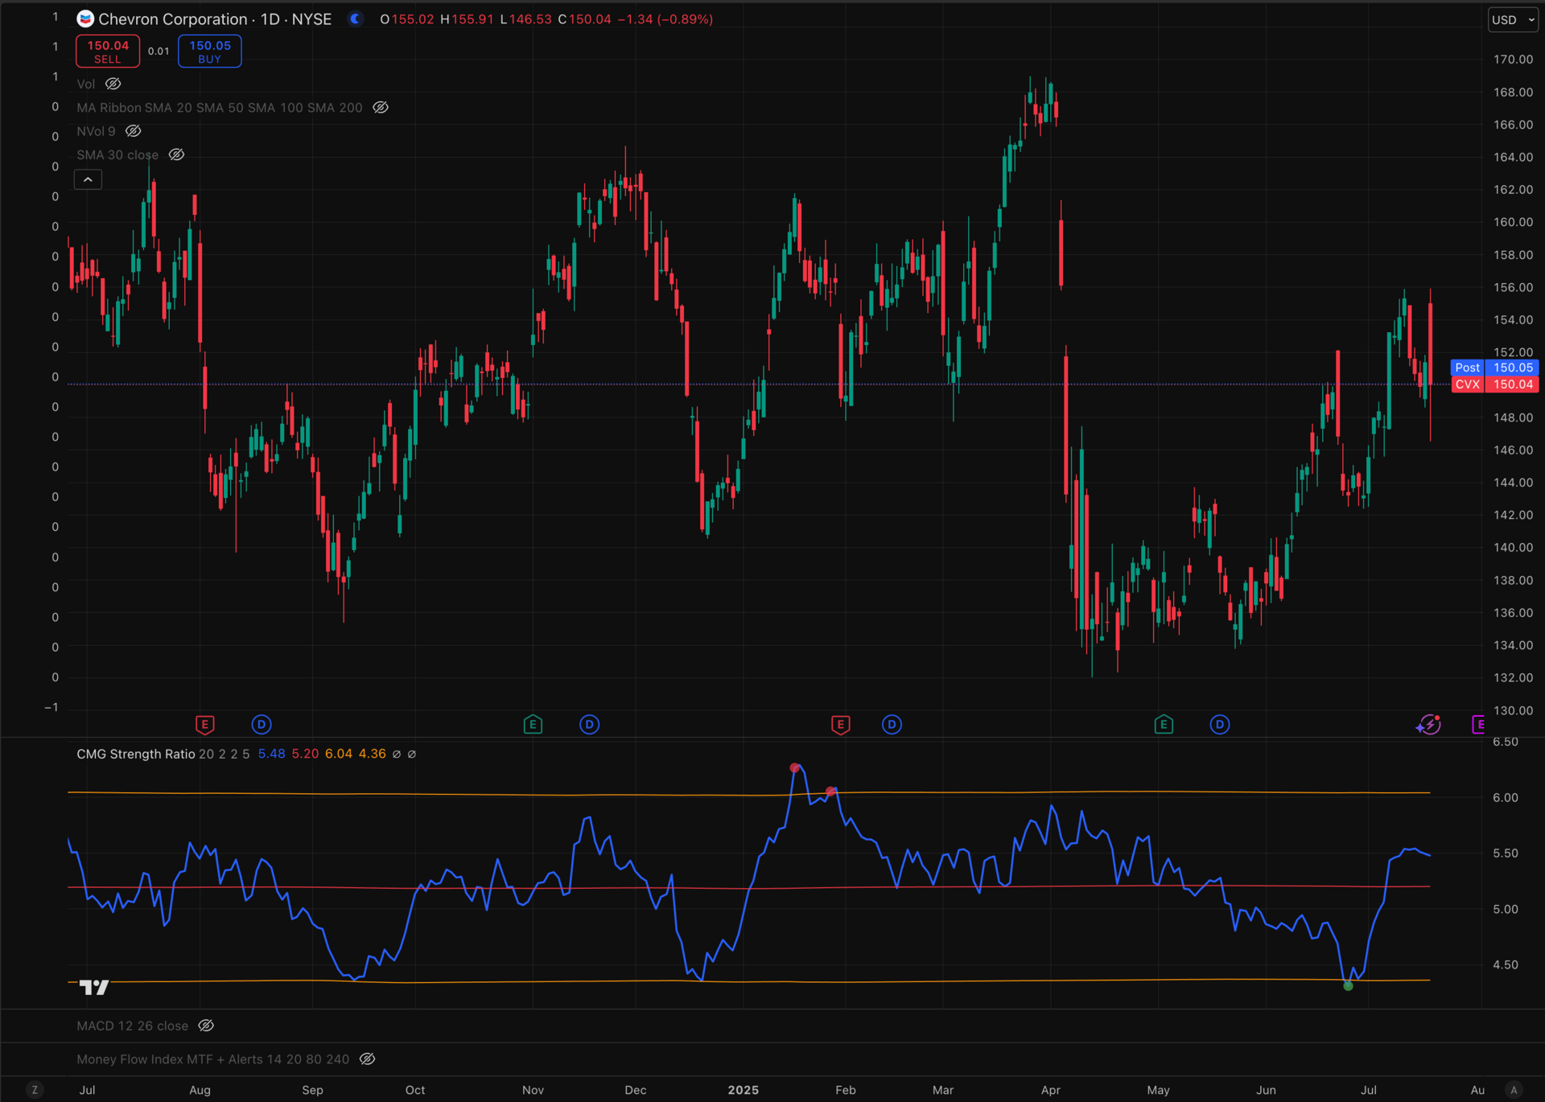Click the CVX 150.04 price label
Viewport: 1545px width, 1102px height.
pos(1494,384)
